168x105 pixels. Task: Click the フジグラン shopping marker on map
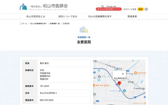coord(125,91)
